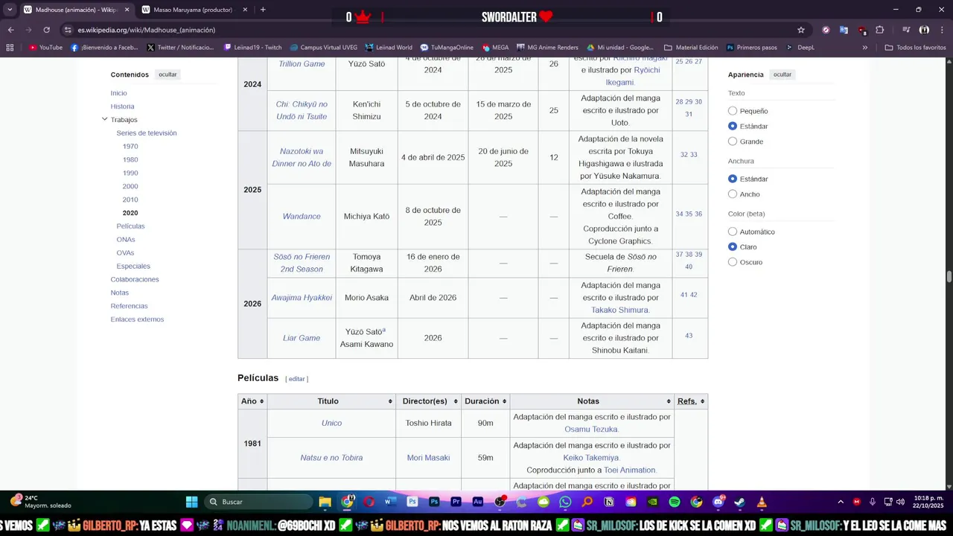Open WhatsApp from the taskbar

(x=565, y=502)
